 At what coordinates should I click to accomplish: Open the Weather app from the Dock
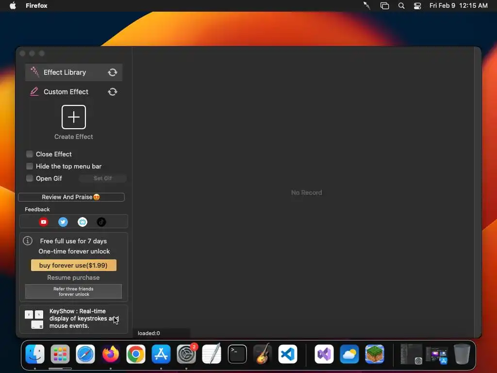pos(349,354)
